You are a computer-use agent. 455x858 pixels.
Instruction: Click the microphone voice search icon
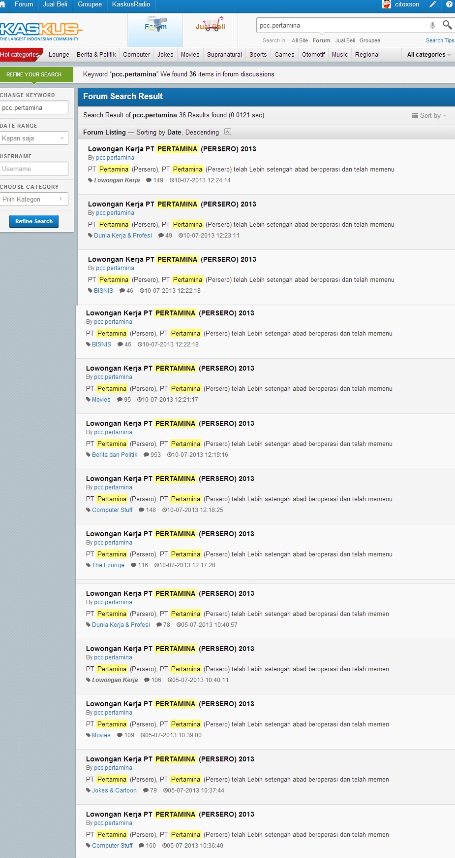[x=432, y=25]
